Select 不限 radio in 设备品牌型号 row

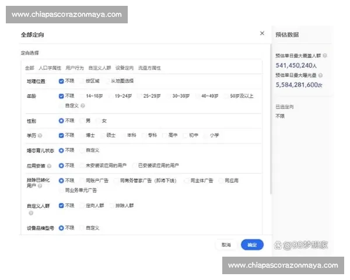(x=61, y=228)
